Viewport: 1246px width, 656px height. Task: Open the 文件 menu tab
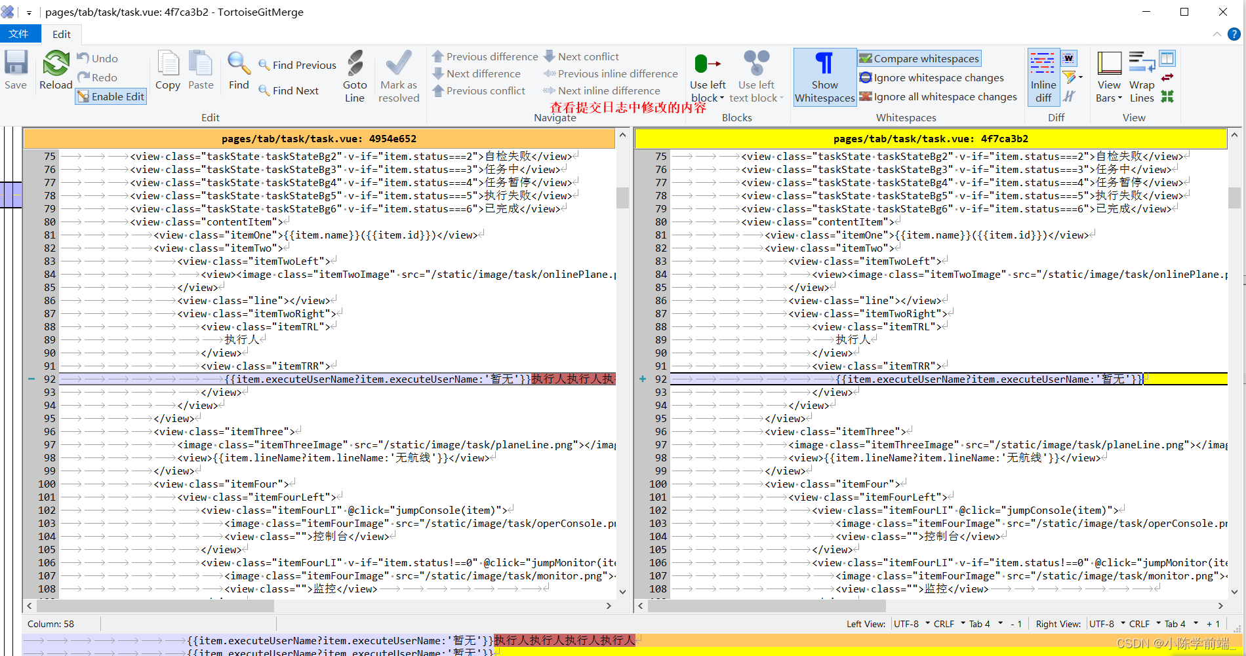point(20,34)
